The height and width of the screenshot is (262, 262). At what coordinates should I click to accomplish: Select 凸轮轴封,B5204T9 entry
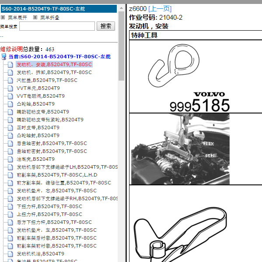[38, 135]
